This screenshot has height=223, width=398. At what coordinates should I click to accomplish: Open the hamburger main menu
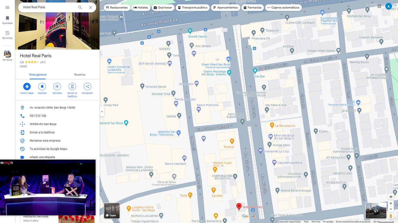(7, 7)
